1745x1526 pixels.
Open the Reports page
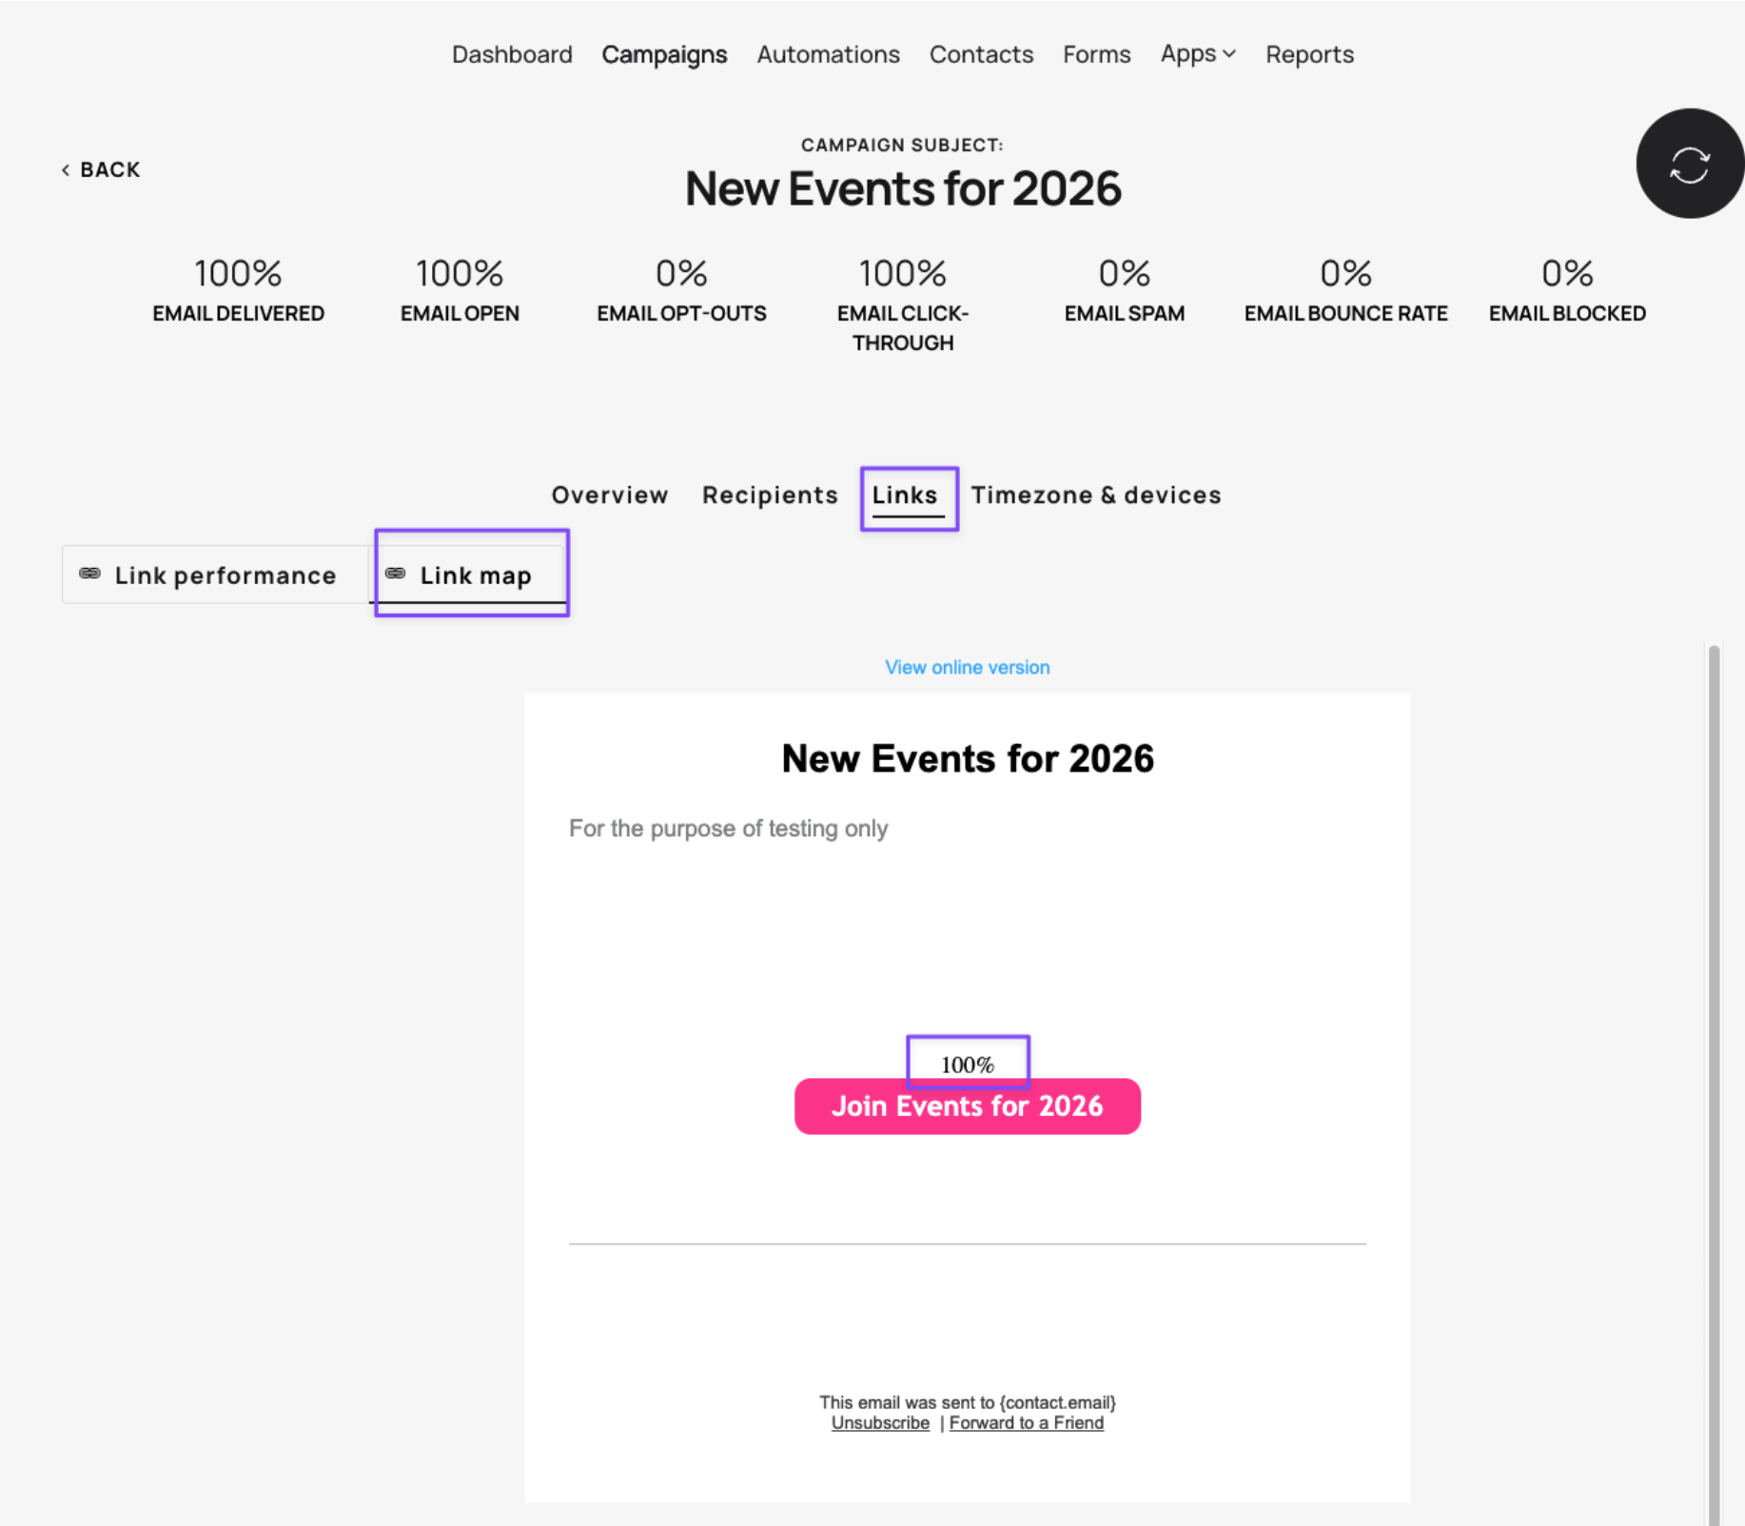(x=1309, y=54)
